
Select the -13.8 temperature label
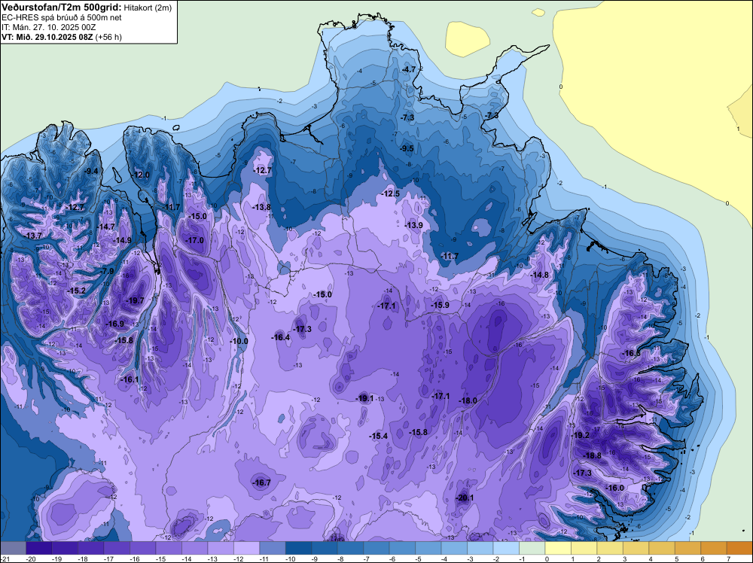262,207
